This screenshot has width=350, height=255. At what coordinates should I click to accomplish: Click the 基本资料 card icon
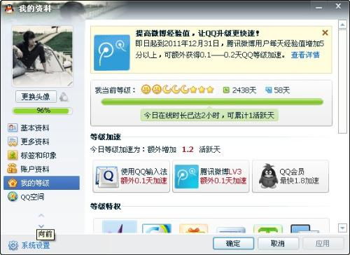click(x=13, y=127)
